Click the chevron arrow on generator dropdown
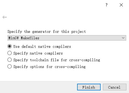Image resolution: width=129 pixels, height=93 pixels. pyautogui.click(x=123, y=38)
